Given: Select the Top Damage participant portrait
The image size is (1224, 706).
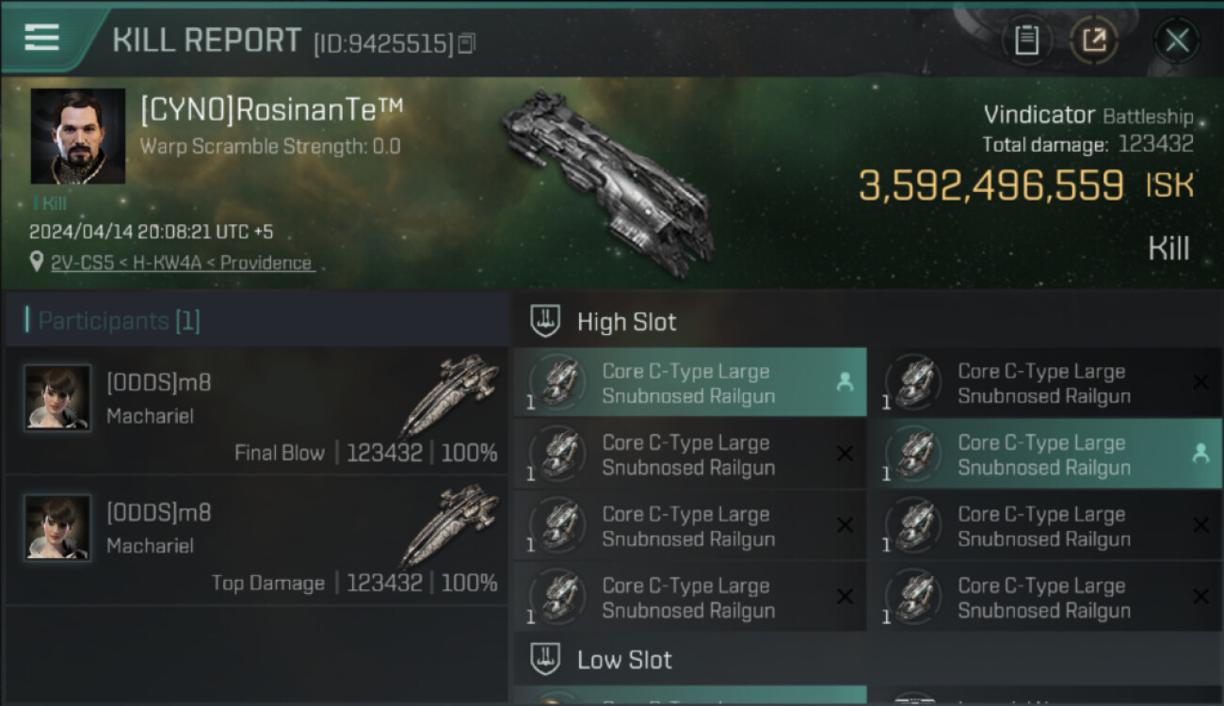Looking at the screenshot, I should pyautogui.click(x=57, y=527).
